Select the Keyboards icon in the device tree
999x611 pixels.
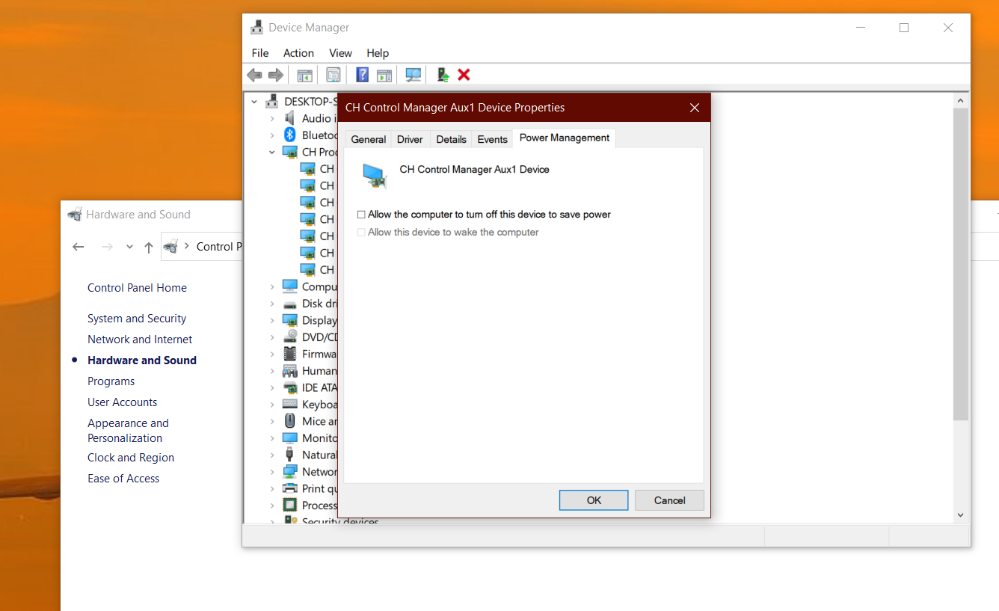click(290, 405)
